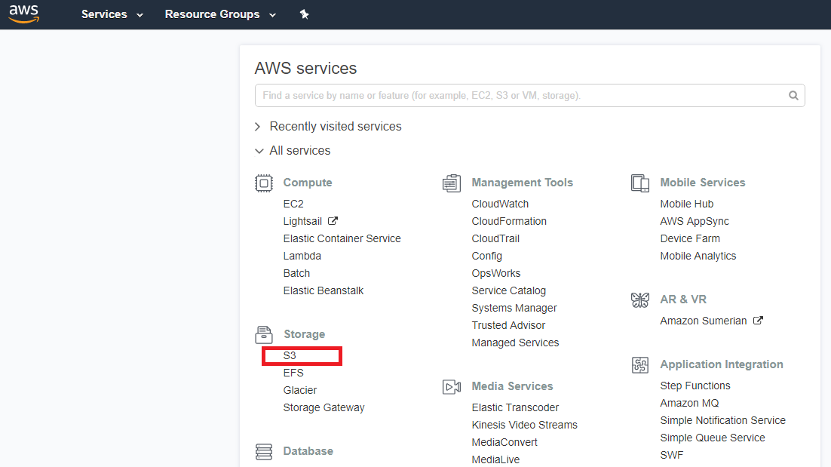
Task: Click the AWS logo home icon
Action: (23, 14)
